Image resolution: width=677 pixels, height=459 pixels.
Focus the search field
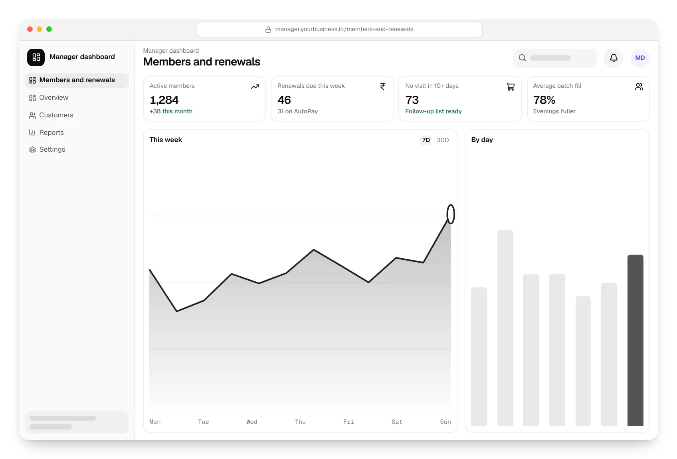(555, 58)
